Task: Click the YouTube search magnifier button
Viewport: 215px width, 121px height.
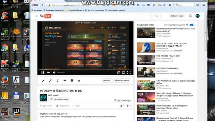Action: 157,16
